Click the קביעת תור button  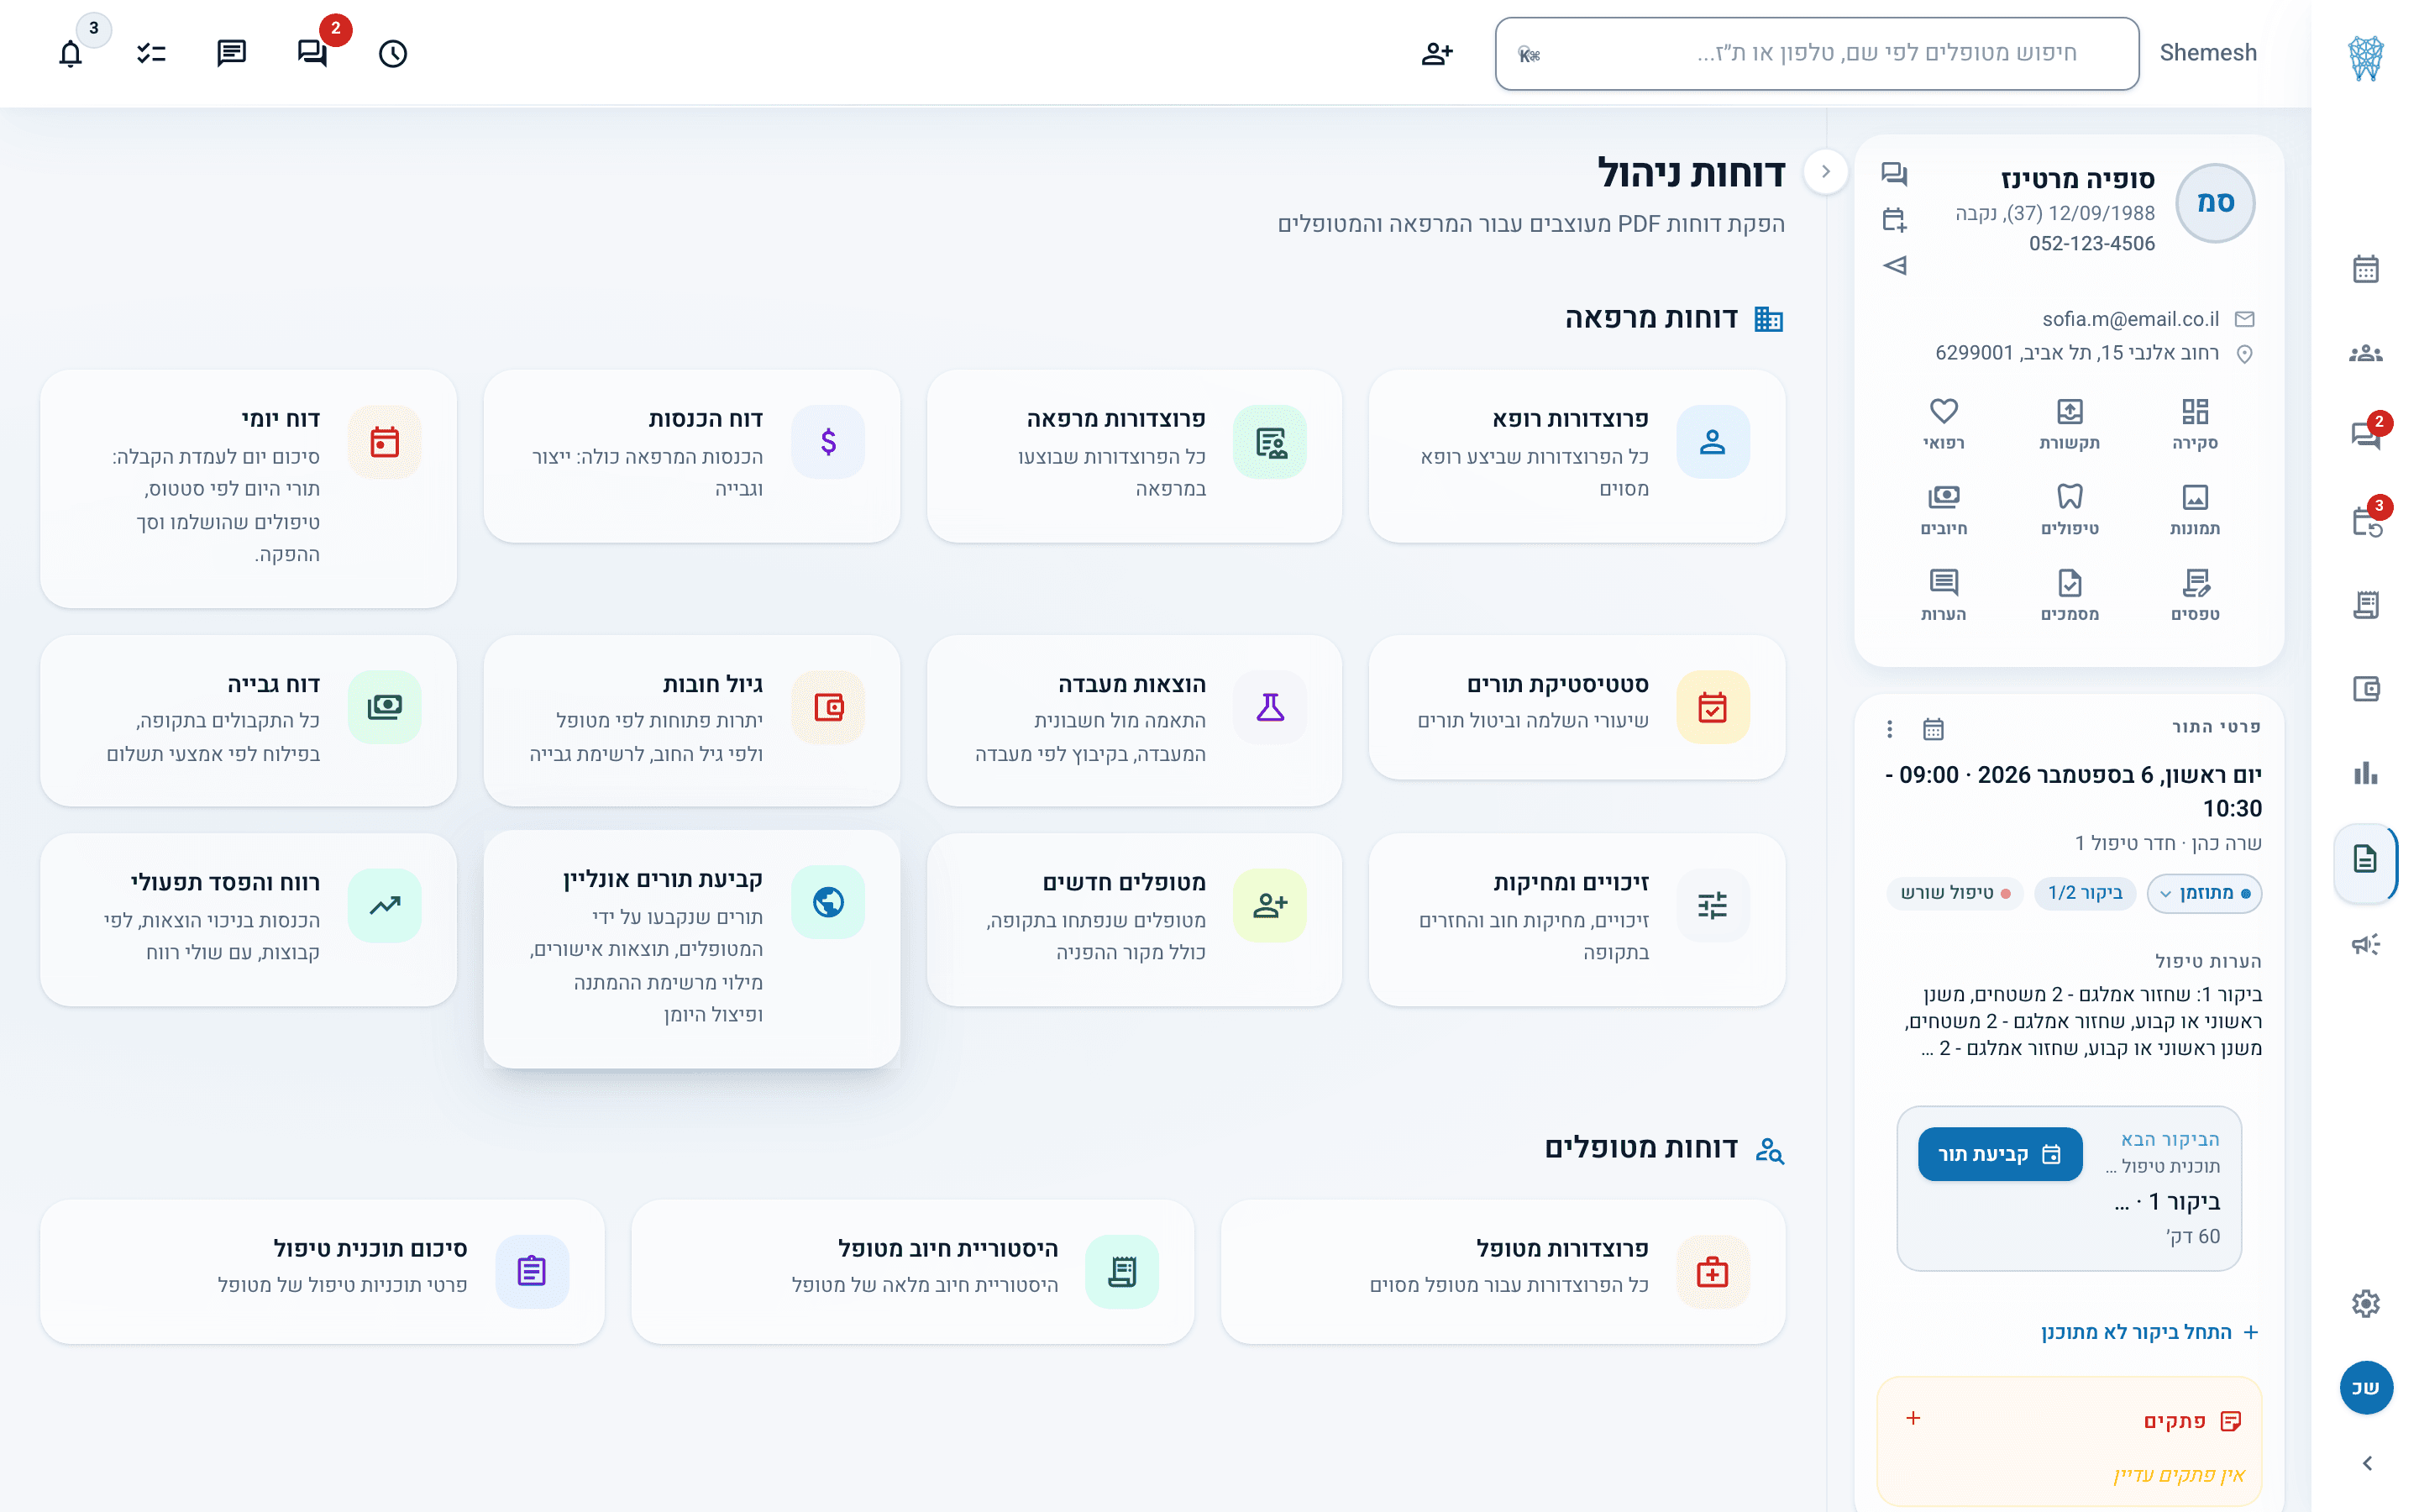pos(1999,1154)
